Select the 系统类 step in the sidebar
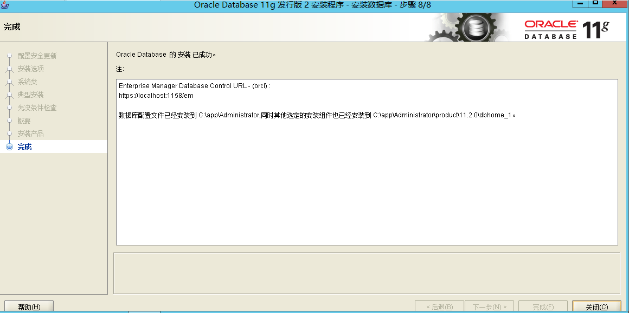629x313 pixels. [27, 82]
